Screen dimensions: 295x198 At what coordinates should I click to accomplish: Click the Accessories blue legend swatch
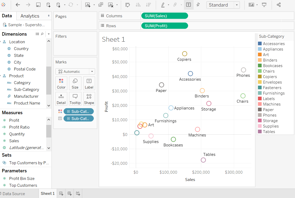click(x=260, y=43)
